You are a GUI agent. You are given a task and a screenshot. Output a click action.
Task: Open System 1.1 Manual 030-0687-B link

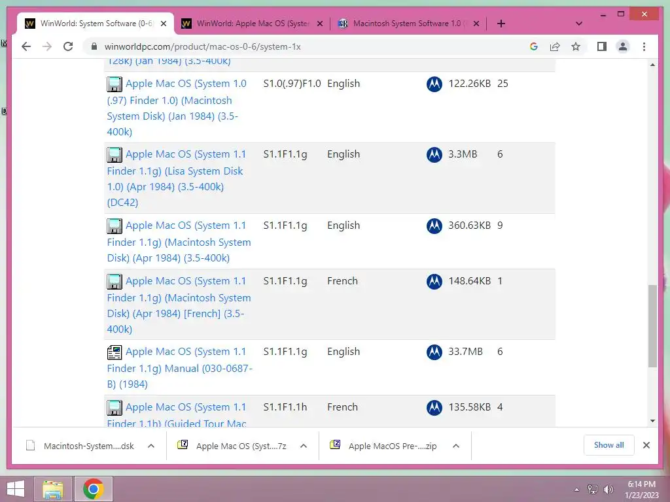click(179, 367)
